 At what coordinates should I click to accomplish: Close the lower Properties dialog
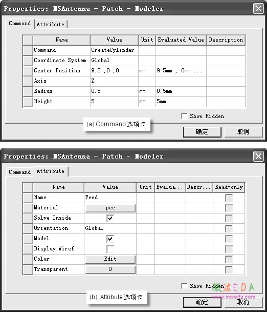[258, 156]
